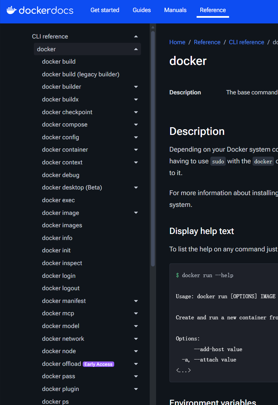Open the docker logout page
278x405 pixels.
[x=61, y=288]
